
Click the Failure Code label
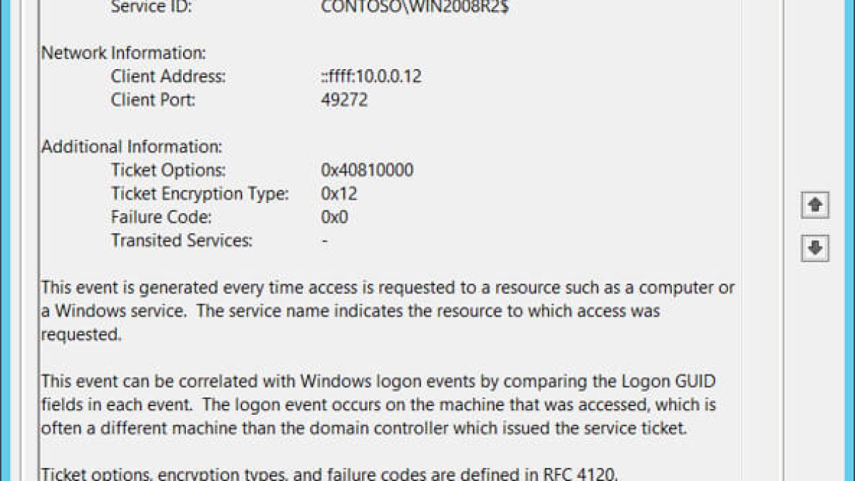(x=161, y=217)
